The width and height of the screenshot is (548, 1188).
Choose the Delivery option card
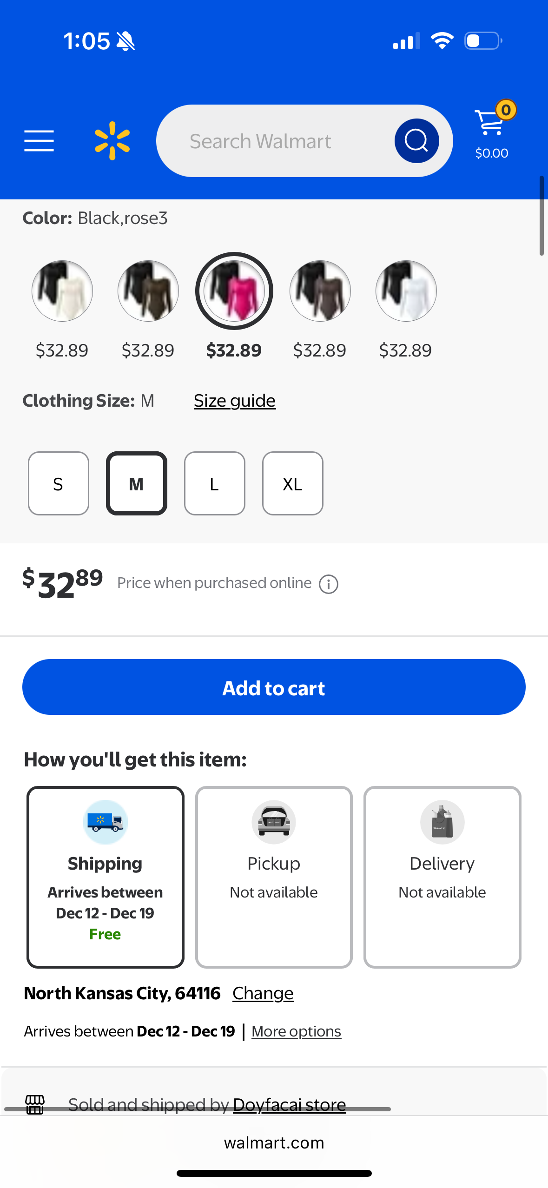(442, 877)
